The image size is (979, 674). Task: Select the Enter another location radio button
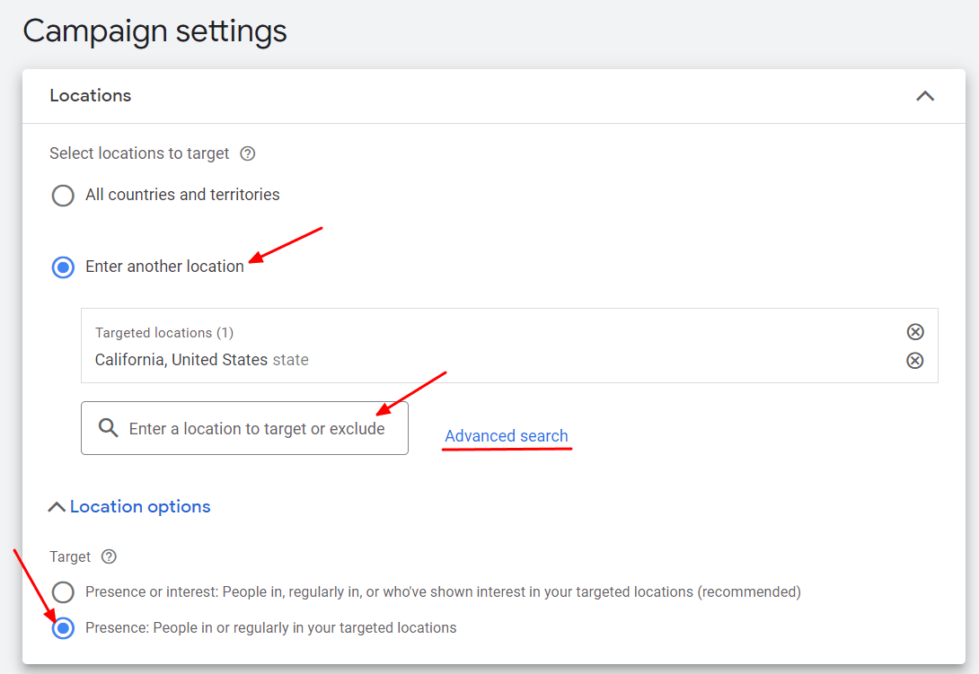(63, 267)
